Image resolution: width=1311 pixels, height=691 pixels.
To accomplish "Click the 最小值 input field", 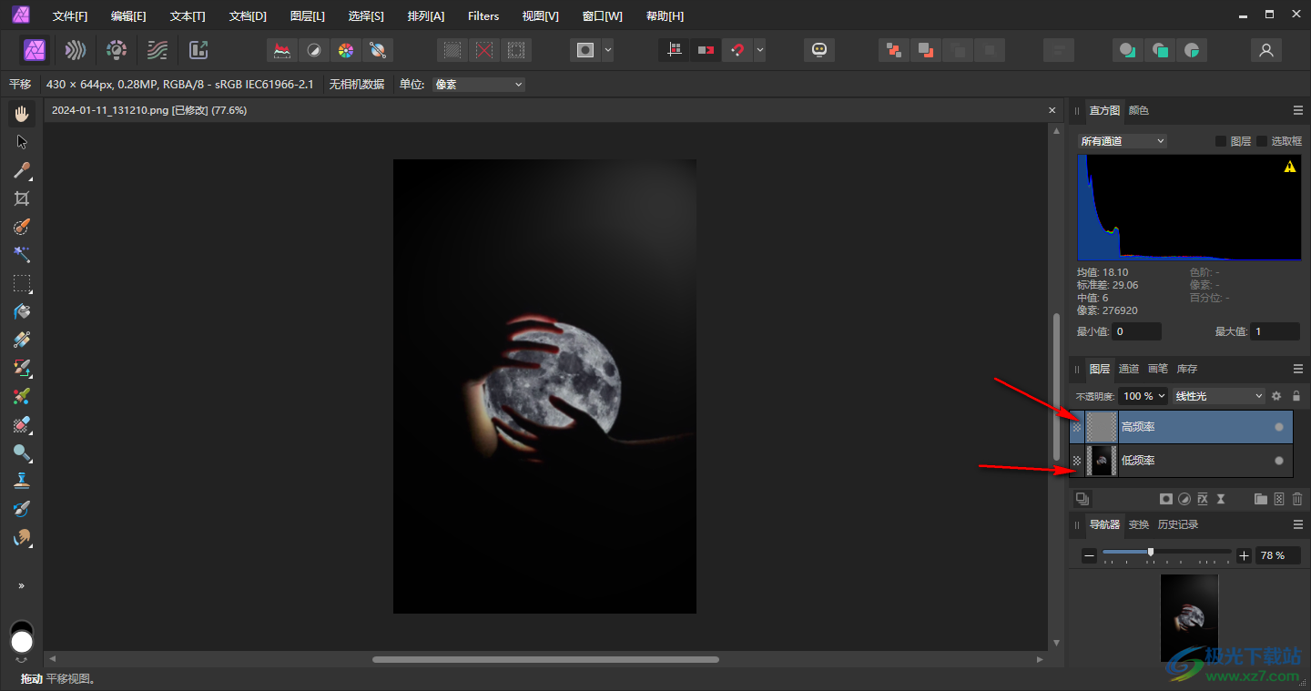I will [x=1137, y=332].
